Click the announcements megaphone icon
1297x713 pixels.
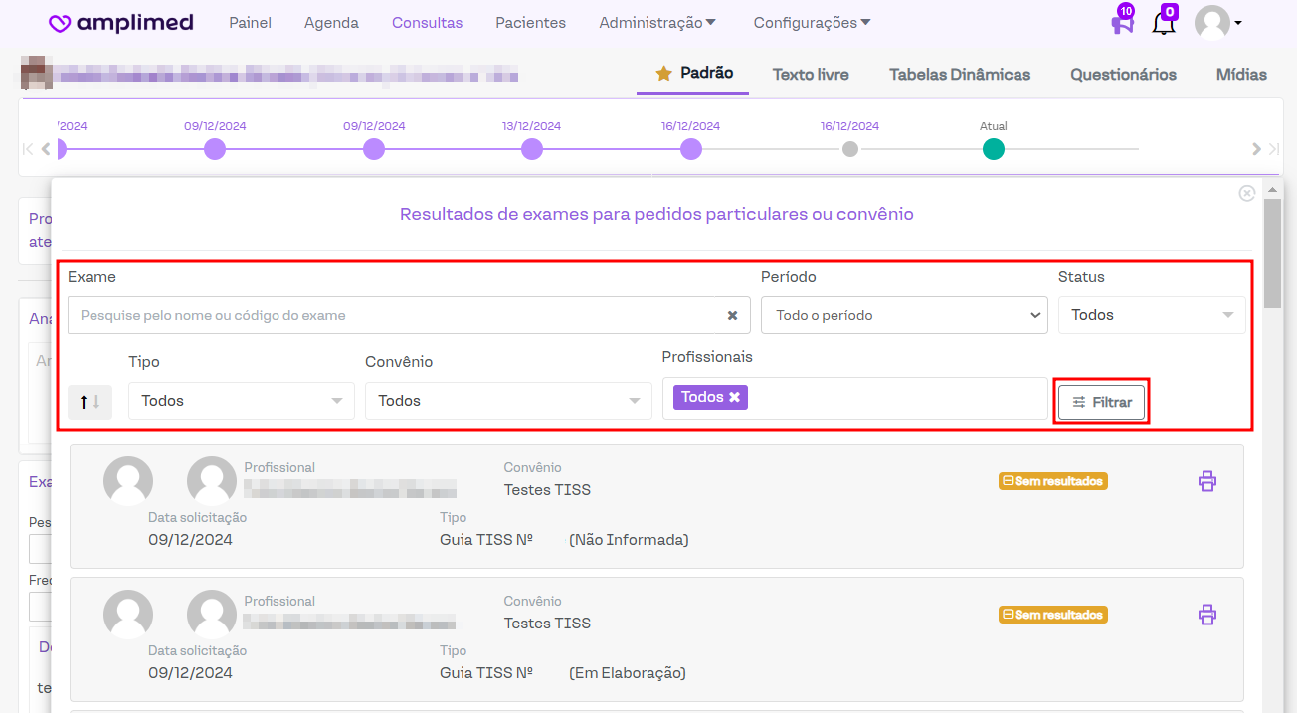[1122, 24]
